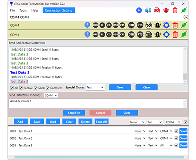The height and width of the screenshot is (160, 196).
Task: Click the red trash icon on the COM4 row
Action: [x=175, y=25]
